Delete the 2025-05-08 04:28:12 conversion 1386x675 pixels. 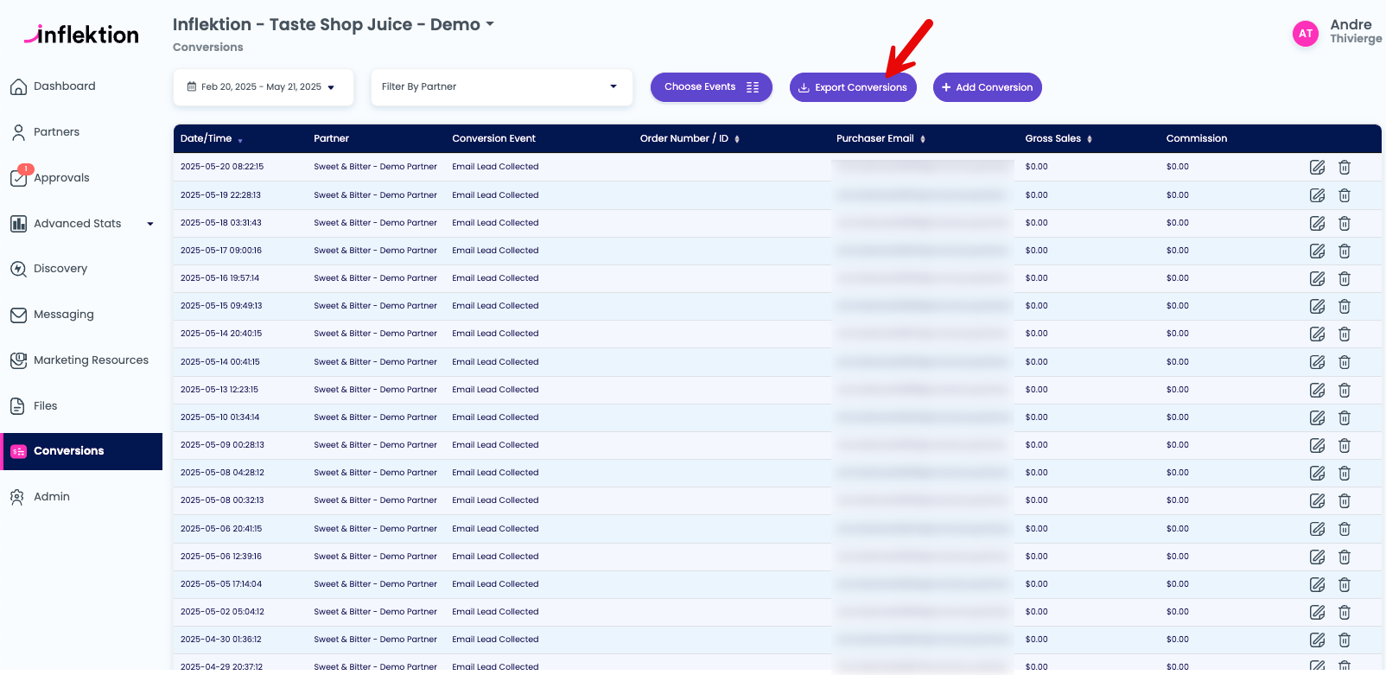pos(1345,473)
